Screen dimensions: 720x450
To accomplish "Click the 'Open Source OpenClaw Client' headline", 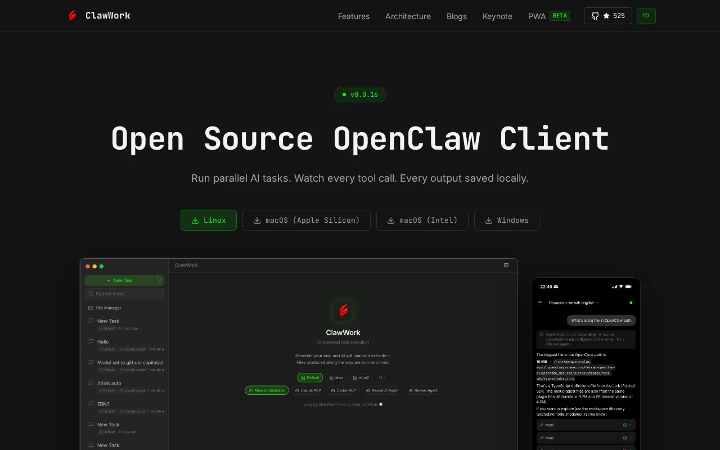I will (x=360, y=138).
